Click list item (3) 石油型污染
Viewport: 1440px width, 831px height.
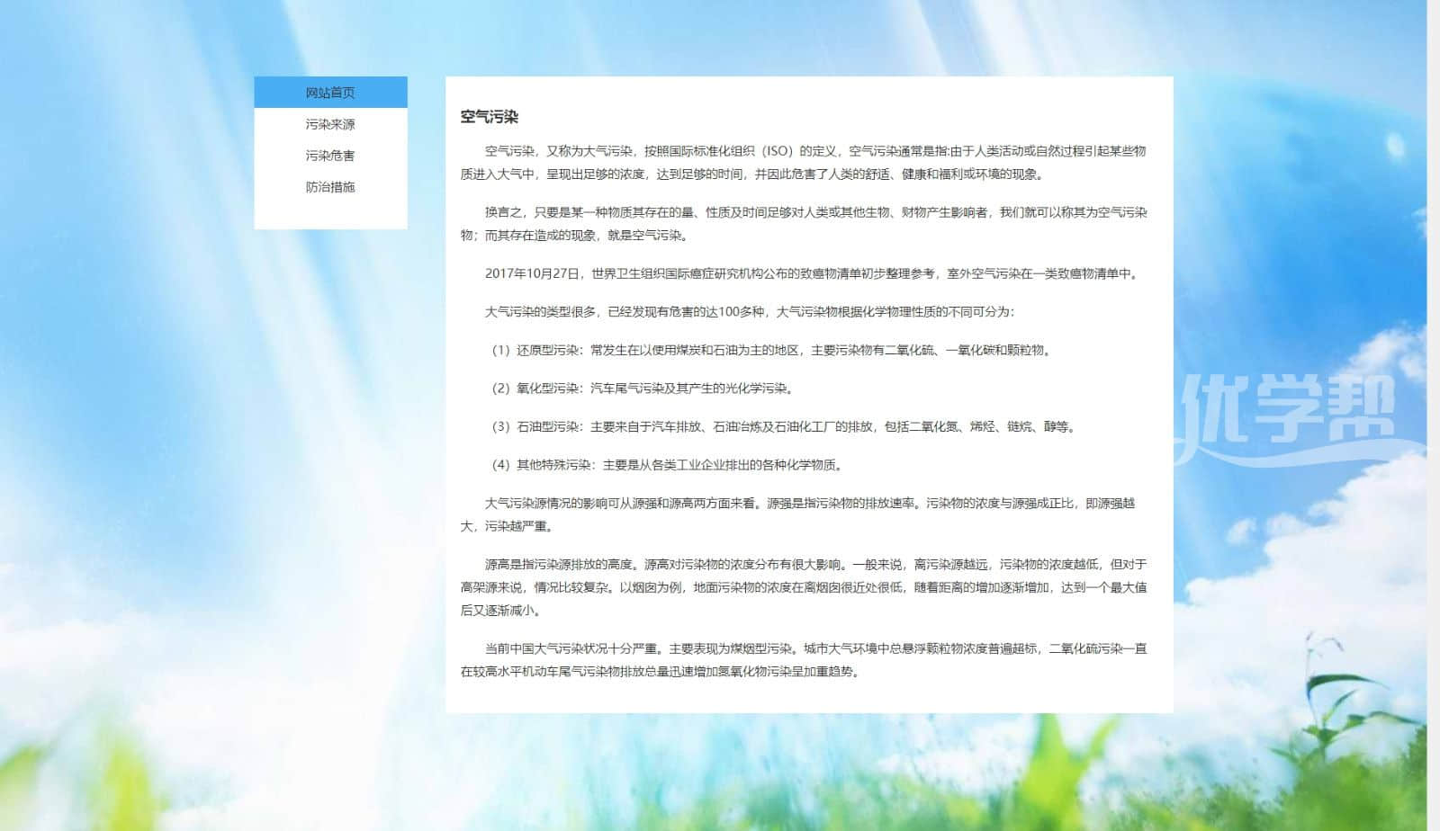tap(783, 427)
